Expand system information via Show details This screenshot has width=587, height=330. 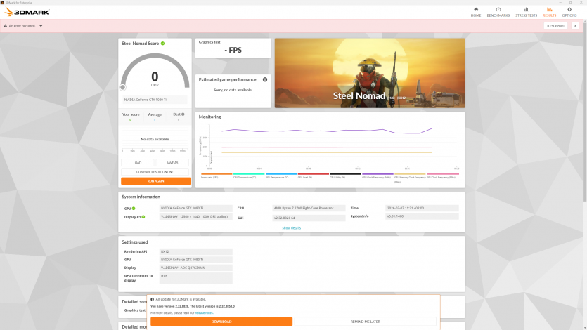(291, 228)
